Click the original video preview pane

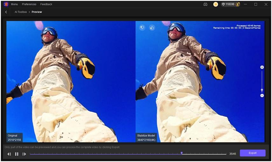[71, 81]
